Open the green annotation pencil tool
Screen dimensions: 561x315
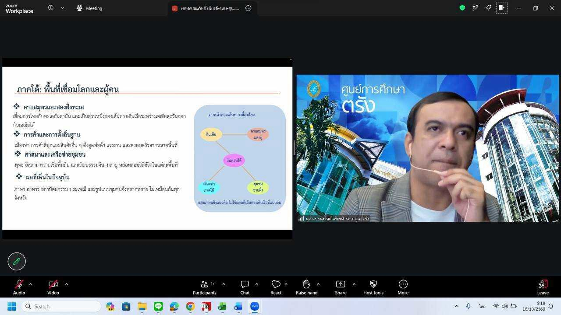point(17,261)
